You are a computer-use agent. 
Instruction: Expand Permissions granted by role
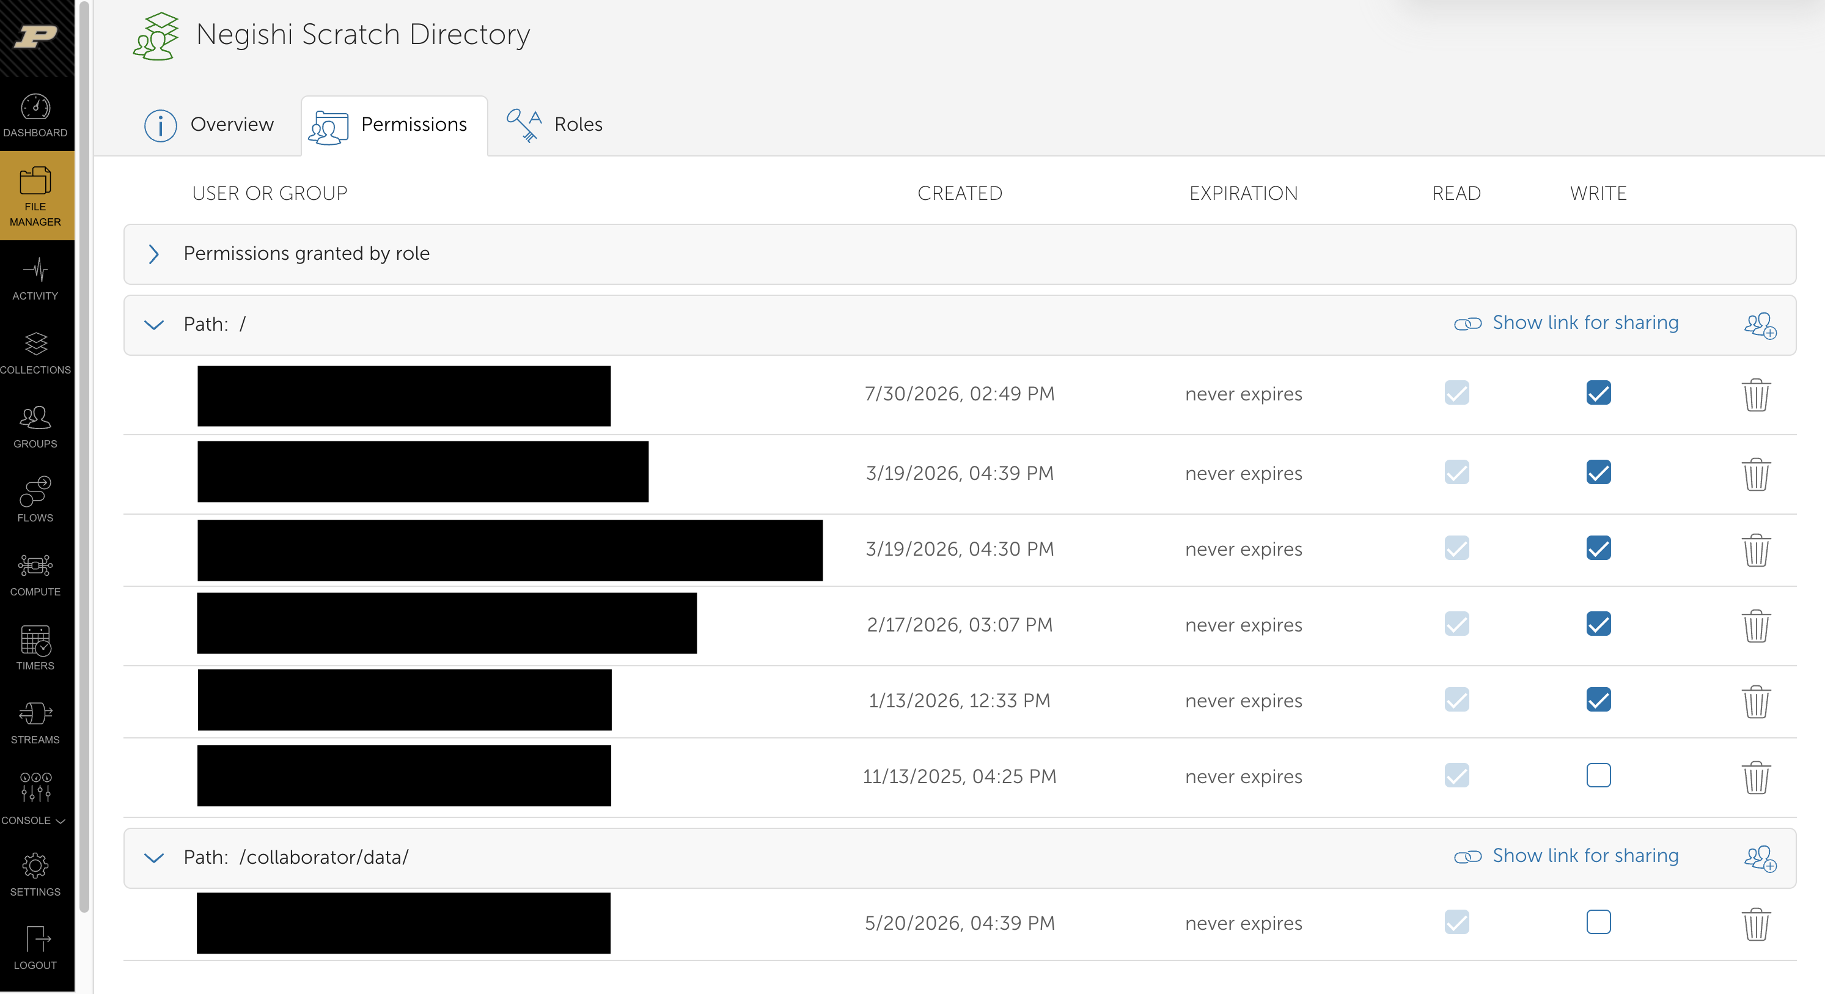[x=154, y=254]
